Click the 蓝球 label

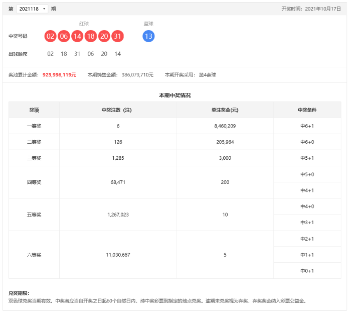point(148,24)
